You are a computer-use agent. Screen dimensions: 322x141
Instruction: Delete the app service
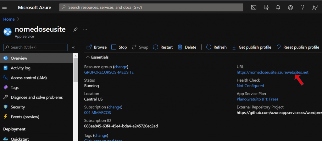tap(187, 47)
